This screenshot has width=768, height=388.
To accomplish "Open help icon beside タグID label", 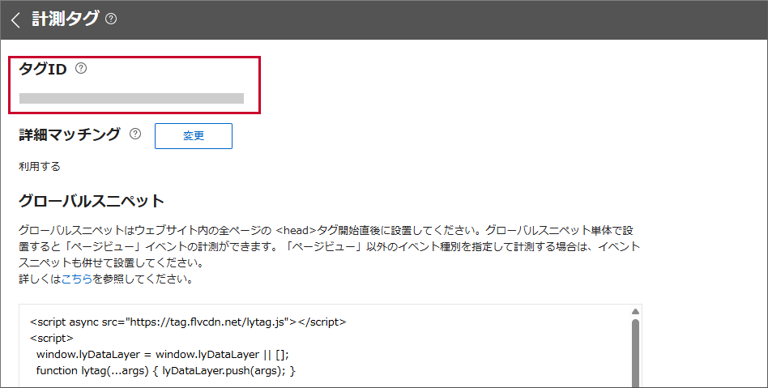I will coord(81,69).
